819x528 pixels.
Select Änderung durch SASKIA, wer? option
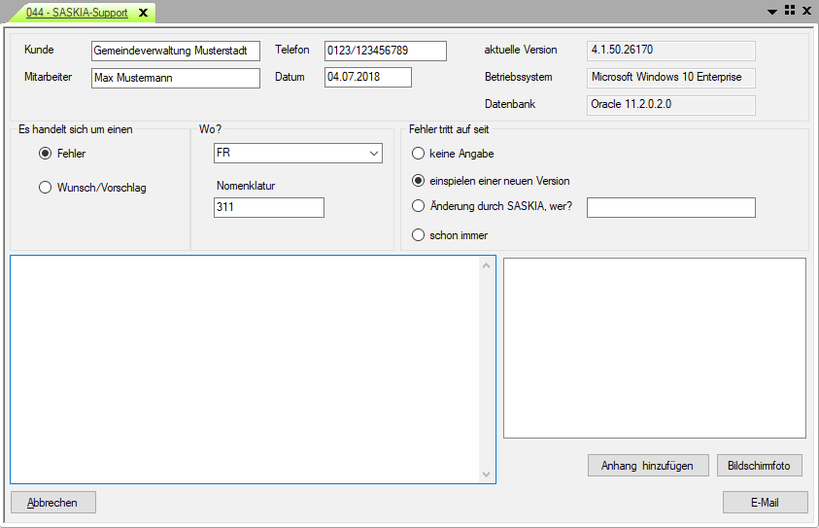(419, 206)
